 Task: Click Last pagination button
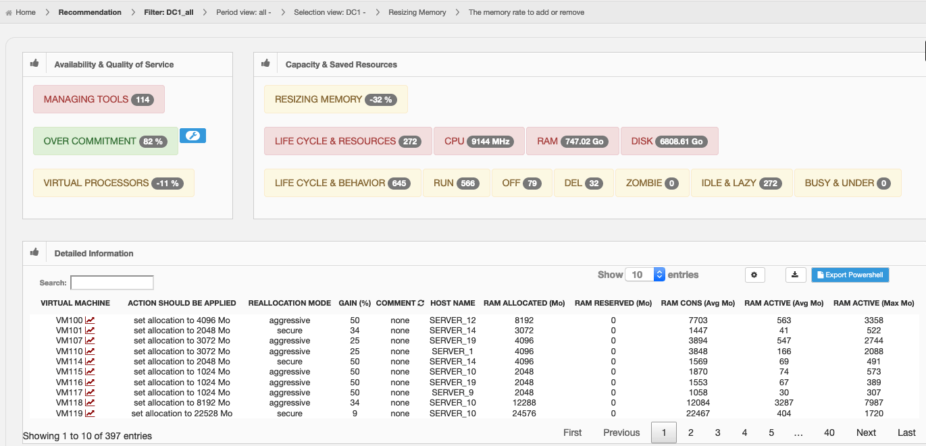tap(906, 433)
